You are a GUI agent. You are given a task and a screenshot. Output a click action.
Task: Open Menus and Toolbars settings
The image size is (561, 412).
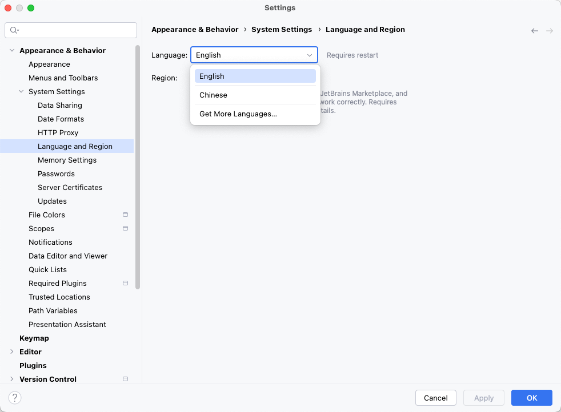click(63, 78)
